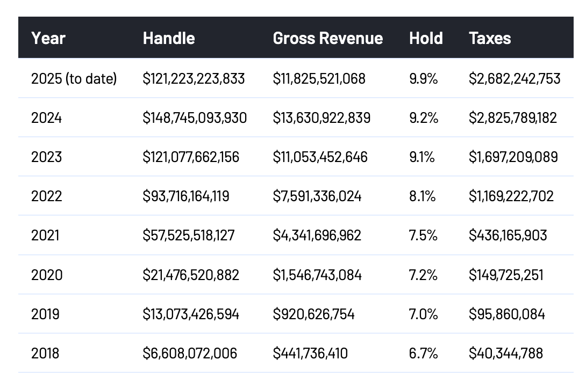Click the Hold column header

[426, 38]
